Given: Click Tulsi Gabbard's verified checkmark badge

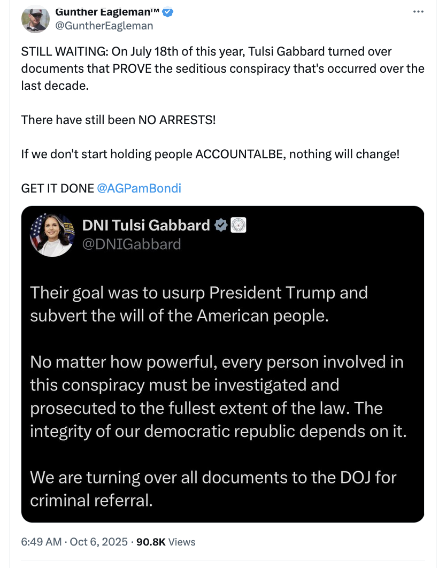Looking at the screenshot, I should pos(221,226).
